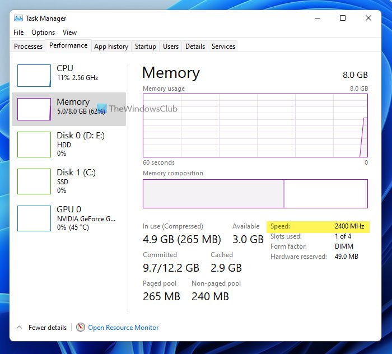
Task: Click the Memory composition bar
Action: 255,194
